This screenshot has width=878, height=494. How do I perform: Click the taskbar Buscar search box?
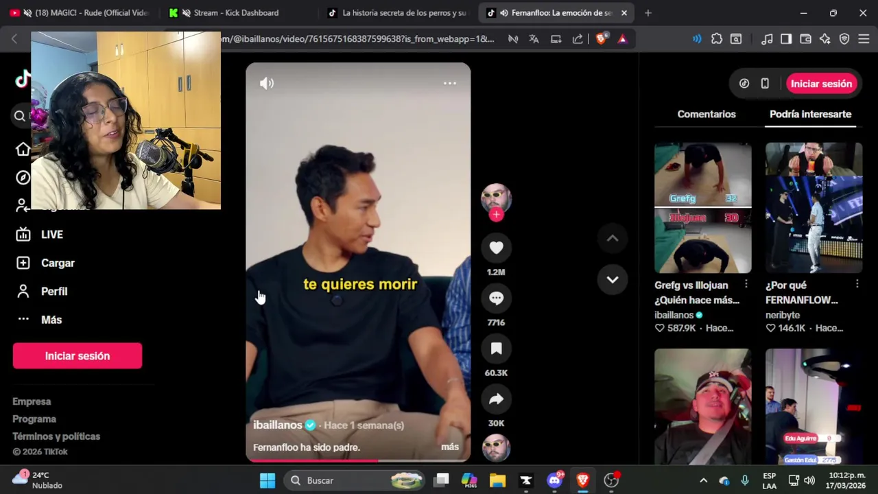355,480
